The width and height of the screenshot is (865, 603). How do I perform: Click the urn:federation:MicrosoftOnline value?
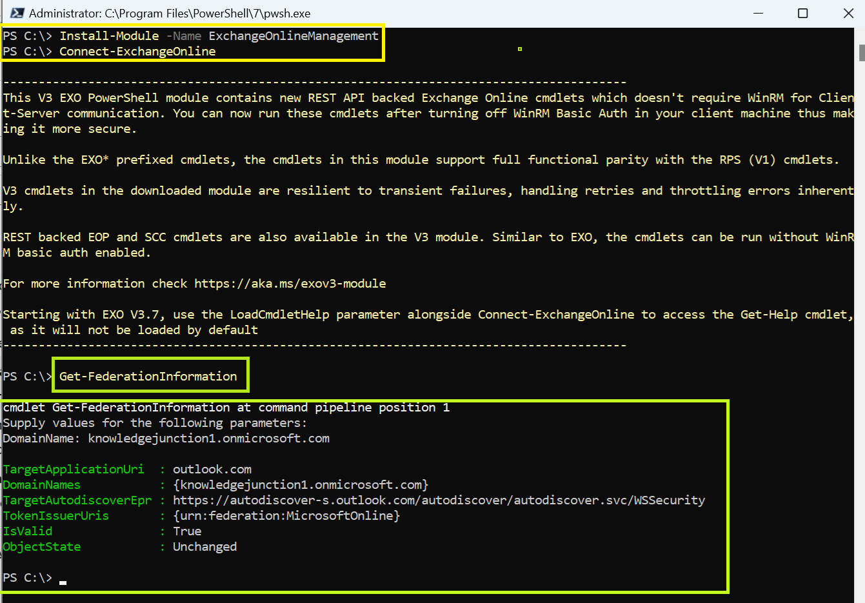(x=286, y=516)
